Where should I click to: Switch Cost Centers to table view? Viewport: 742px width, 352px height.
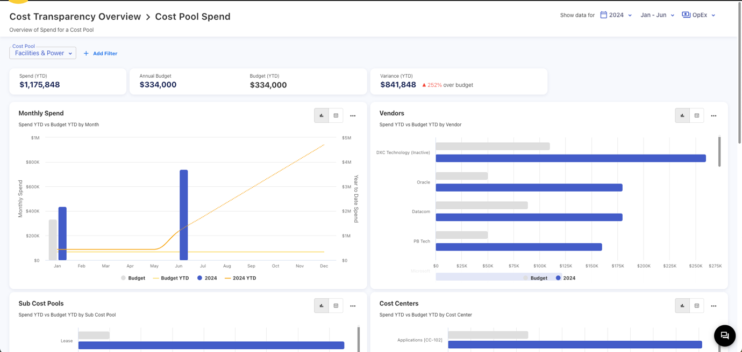point(697,306)
